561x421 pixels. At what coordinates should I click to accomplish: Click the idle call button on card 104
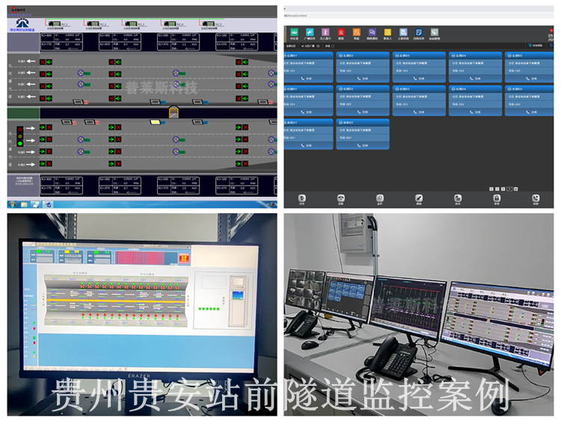(475, 79)
